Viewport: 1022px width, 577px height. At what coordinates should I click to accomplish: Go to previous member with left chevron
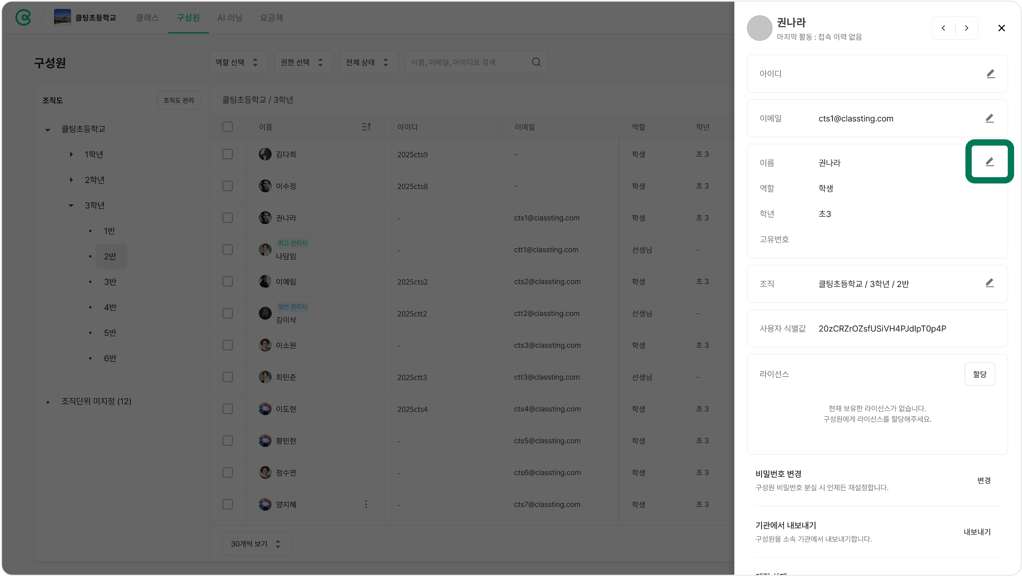[944, 28]
